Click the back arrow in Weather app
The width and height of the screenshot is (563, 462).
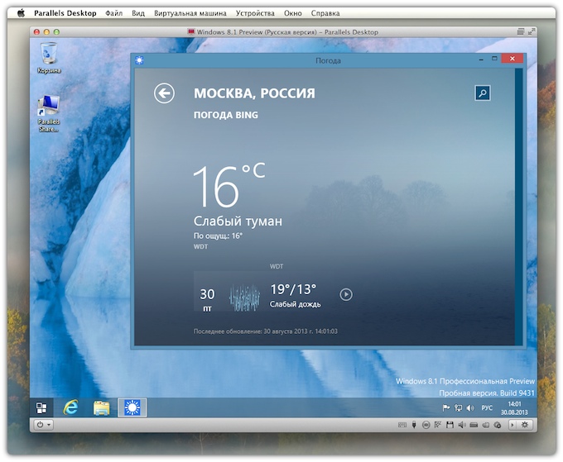coord(164,93)
